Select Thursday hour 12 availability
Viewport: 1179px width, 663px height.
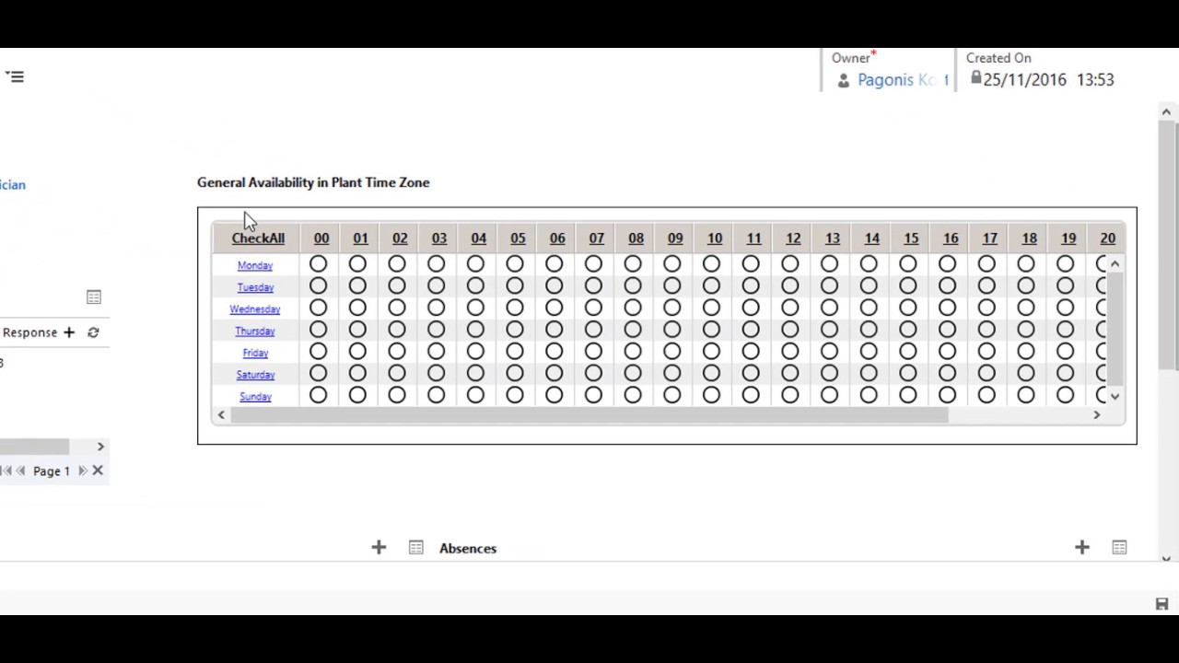pos(789,330)
